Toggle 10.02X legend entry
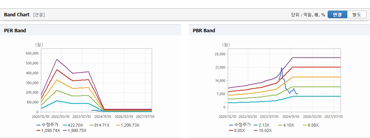Viewport: 370px width, 138px height. [x=262, y=130]
